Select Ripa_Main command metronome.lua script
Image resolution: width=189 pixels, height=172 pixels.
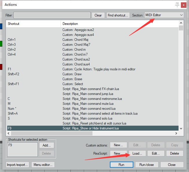(92, 99)
